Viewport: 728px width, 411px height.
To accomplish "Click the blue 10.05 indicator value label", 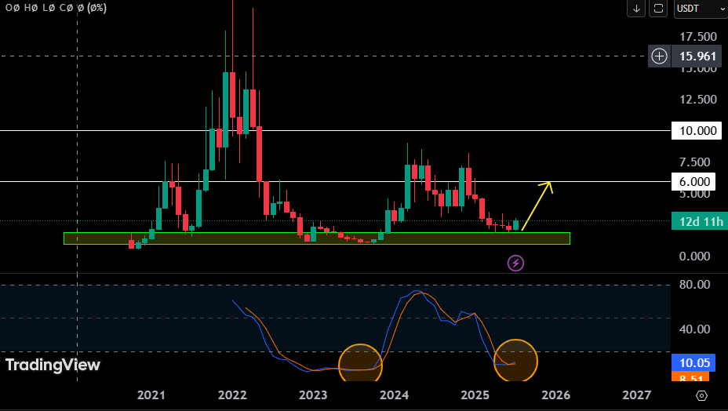I will click(693, 362).
